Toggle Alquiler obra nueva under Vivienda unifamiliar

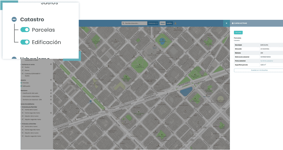23,133
